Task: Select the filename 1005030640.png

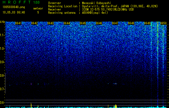Action: (x=14, y=7)
